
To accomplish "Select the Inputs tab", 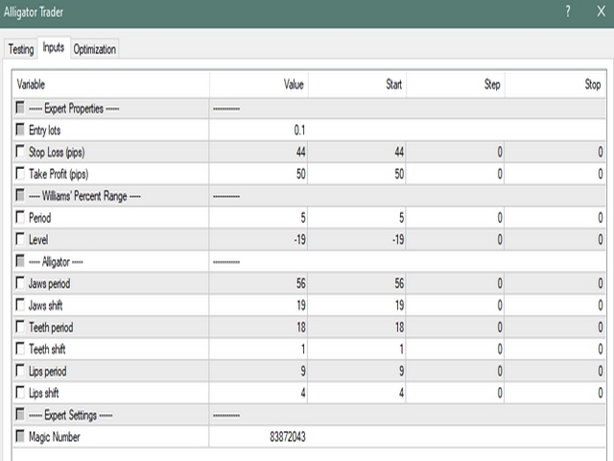I will click(x=53, y=48).
